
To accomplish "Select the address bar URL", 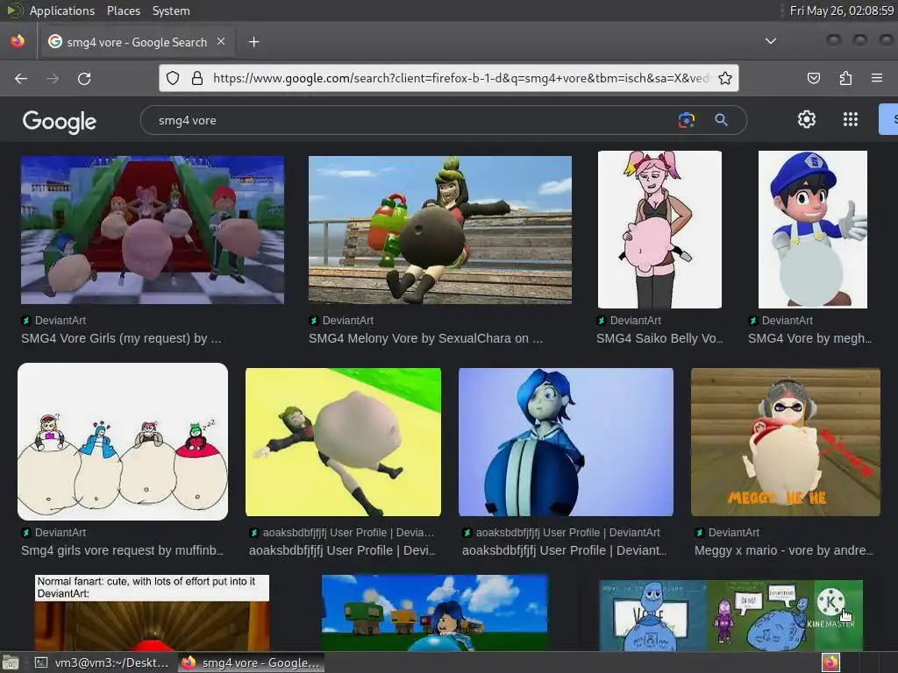I will tap(460, 78).
